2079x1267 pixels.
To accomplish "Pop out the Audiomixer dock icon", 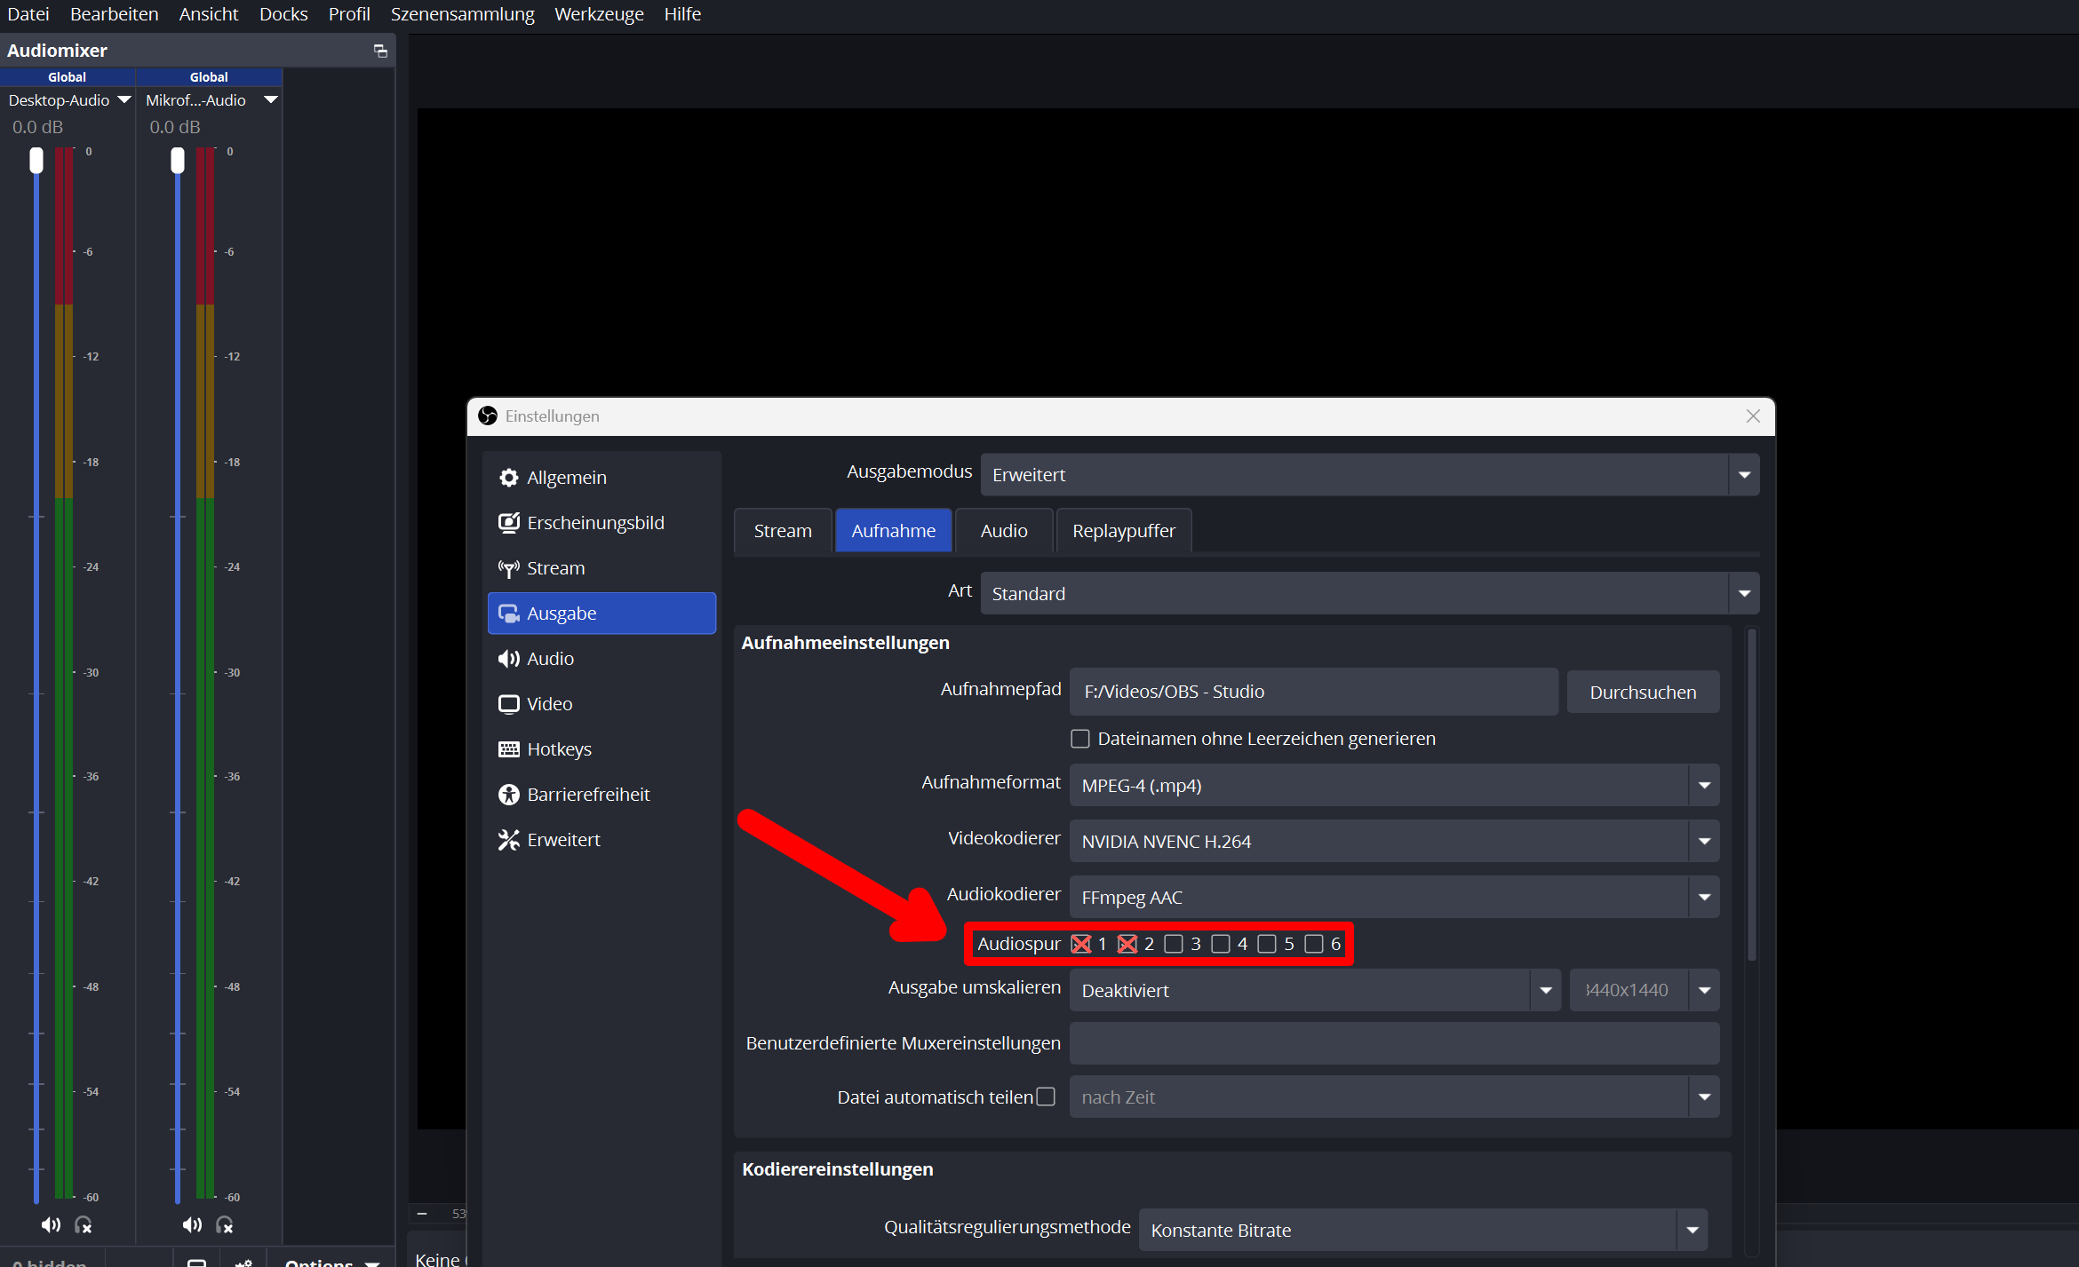I will tap(380, 51).
